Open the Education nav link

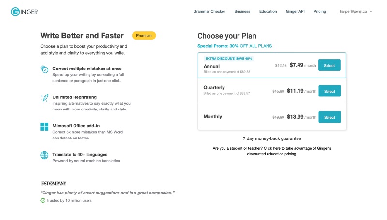coord(268,11)
